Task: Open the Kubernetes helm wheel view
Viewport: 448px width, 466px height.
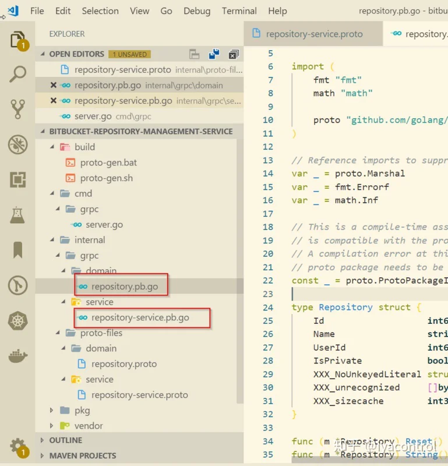Action: pyautogui.click(x=18, y=321)
